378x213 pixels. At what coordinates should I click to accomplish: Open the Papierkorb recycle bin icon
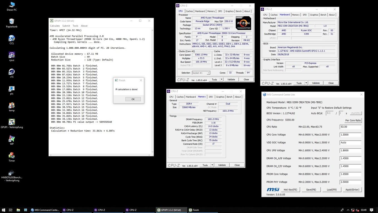point(12,23)
